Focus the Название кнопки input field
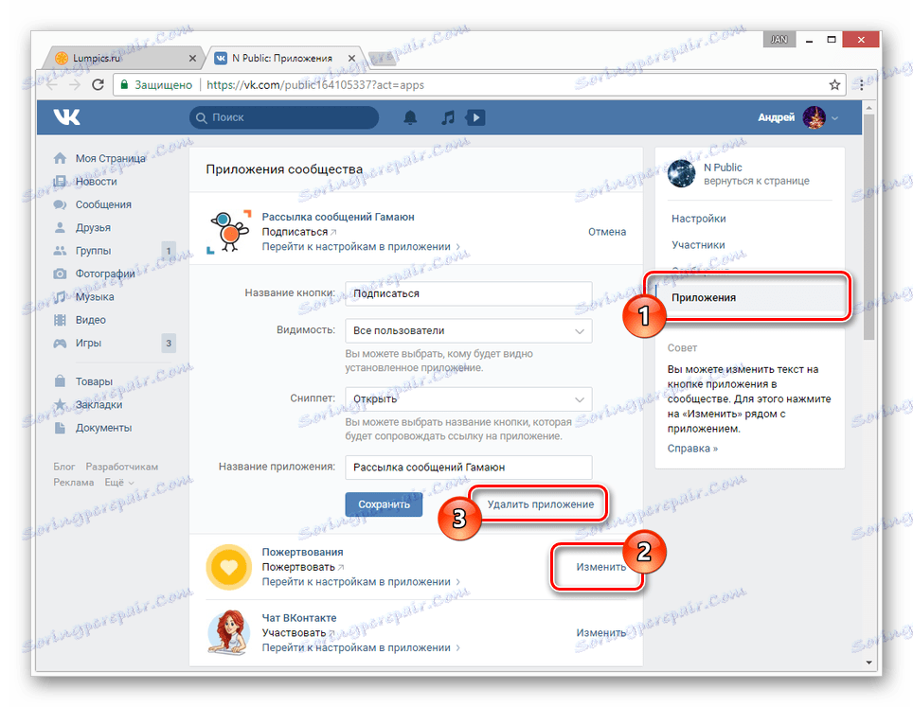The height and width of the screenshot is (707, 913). point(468,293)
